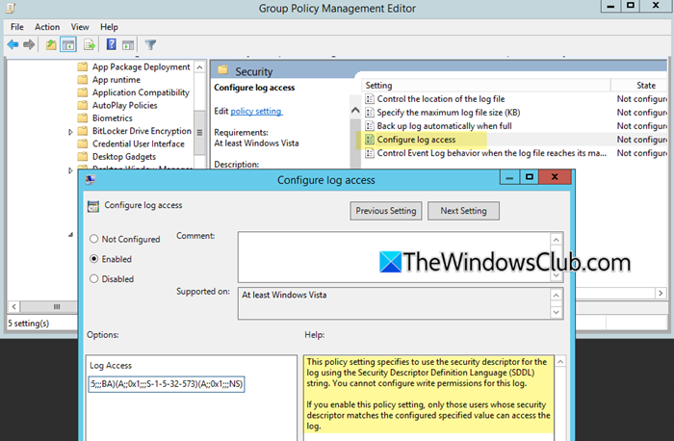Image resolution: width=674 pixels, height=441 pixels.
Task: Expand the Desktop Window Manager tree node
Action: (x=70, y=170)
